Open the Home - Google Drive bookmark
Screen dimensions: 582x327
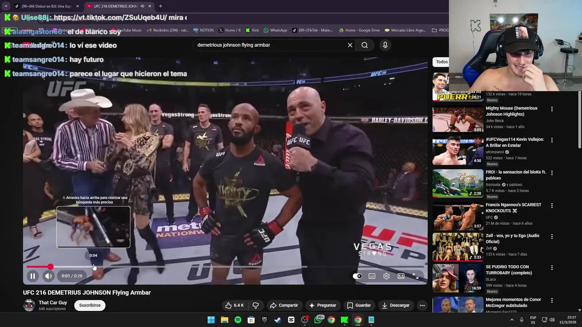tap(359, 30)
